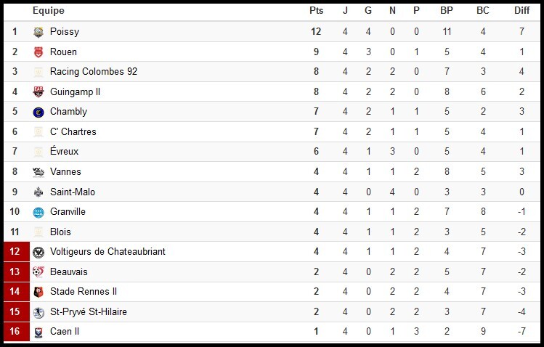Open the Racing Colombes 92 team link
This screenshot has width=544, height=347.
pos(93,72)
